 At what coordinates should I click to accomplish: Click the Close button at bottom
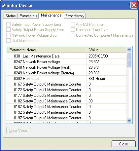pyautogui.click(x=123, y=144)
